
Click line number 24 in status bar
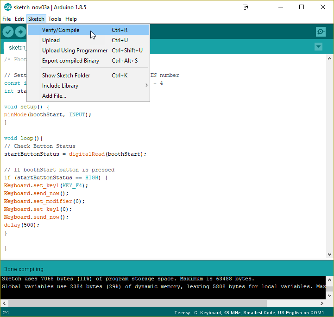pyautogui.click(x=6, y=312)
